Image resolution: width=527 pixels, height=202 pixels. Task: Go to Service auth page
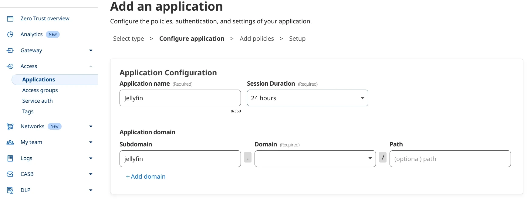37,101
